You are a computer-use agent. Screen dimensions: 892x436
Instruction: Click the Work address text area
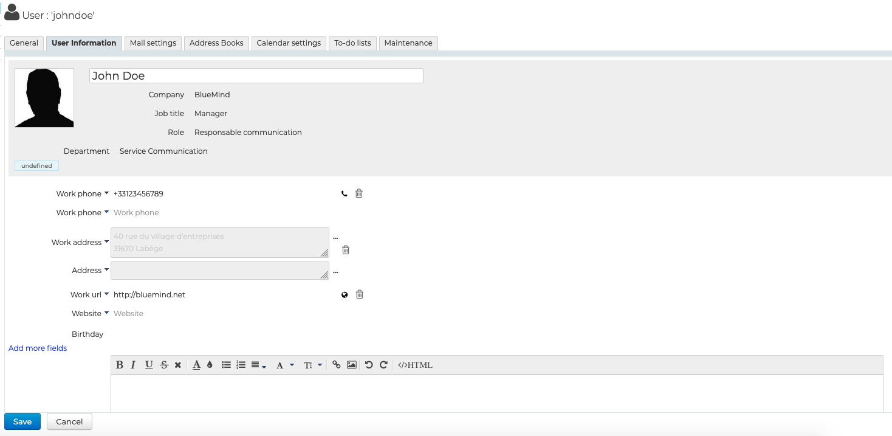220,243
